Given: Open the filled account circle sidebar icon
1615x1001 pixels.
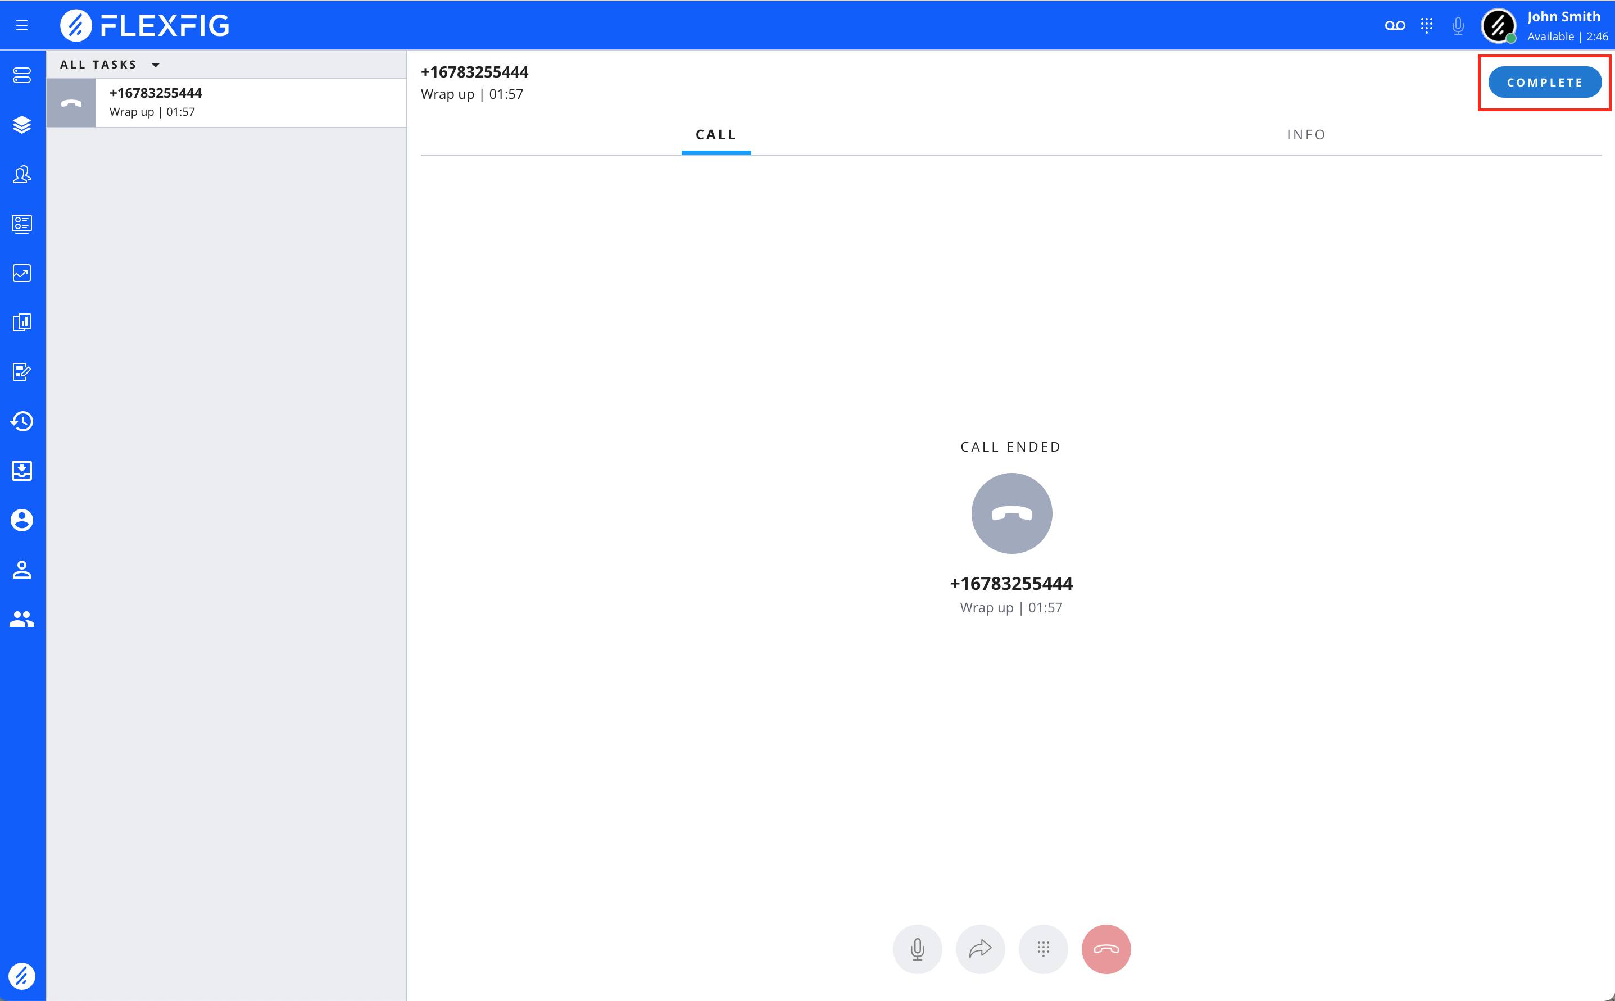Looking at the screenshot, I should click(x=22, y=520).
